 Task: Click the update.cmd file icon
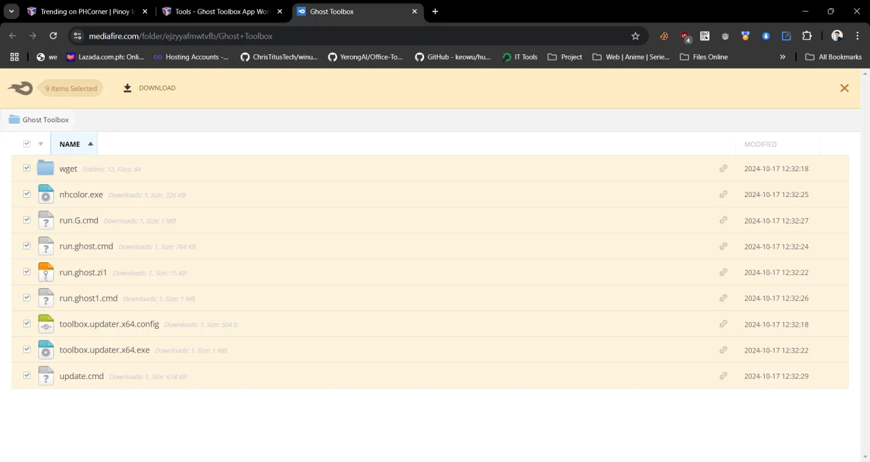(x=46, y=376)
